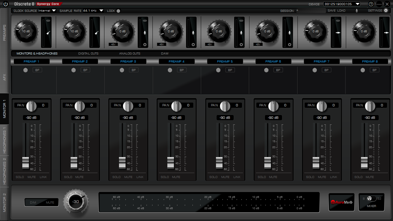This screenshot has width=393, height=221.
Task: Open mic emulation gear on preamp 6
Action: tap(290, 45)
